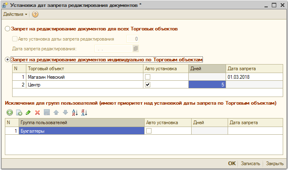Select the ban for all trade objects option
288x170 pixels.
pos(8,29)
